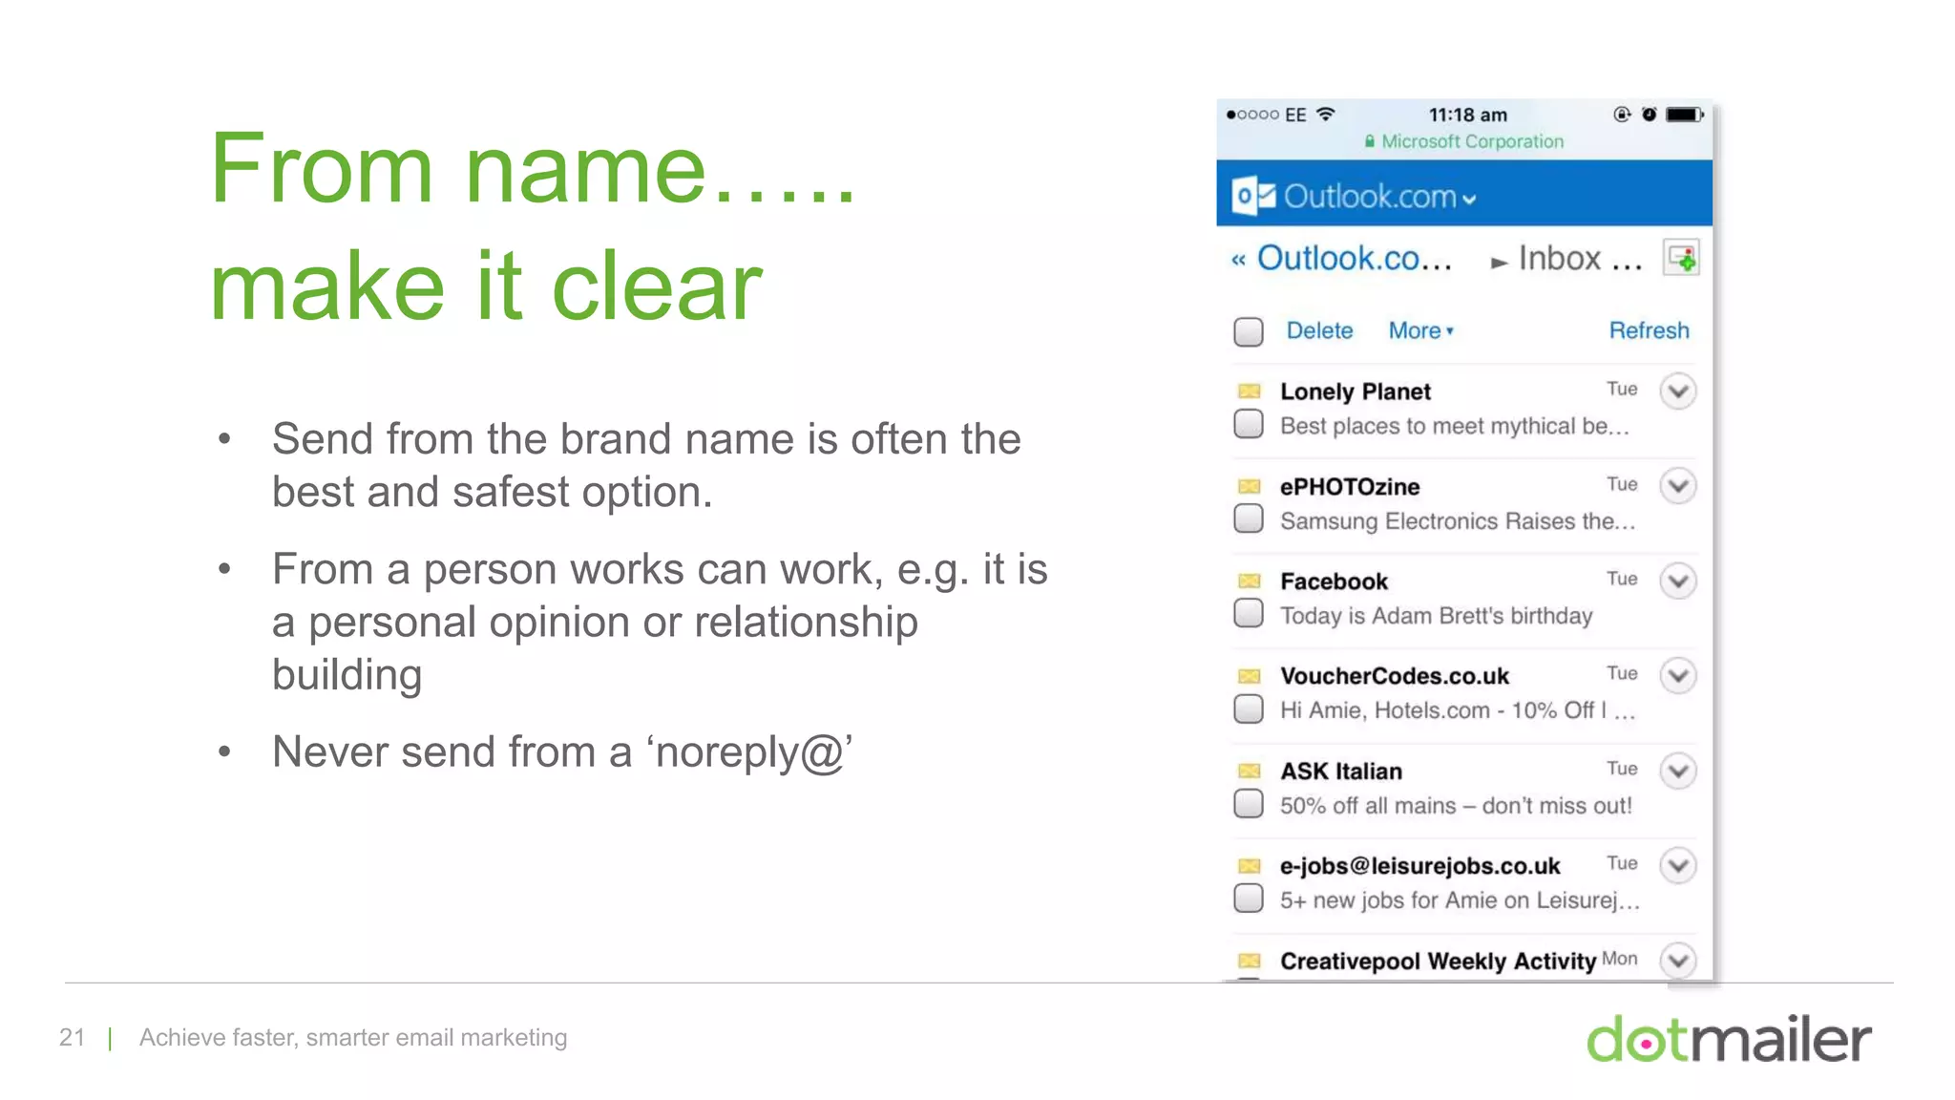The height and width of the screenshot is (1100, 1955).
Task: Click subject '5+ new jobs for Amie on Leisurej...'
Action: coord(1460,900)
